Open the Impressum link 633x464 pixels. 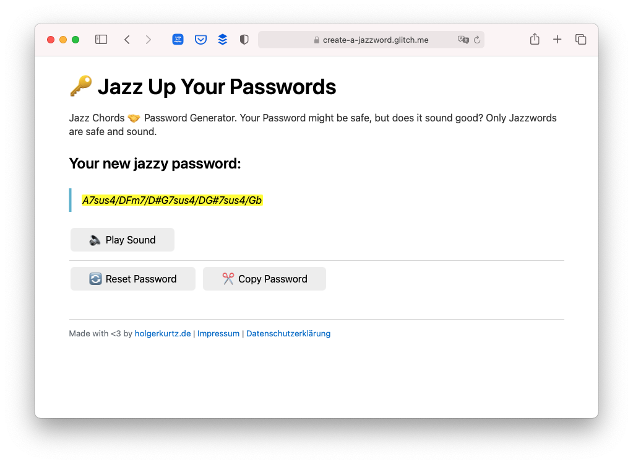pyautogui.click(x=218, y=333)
